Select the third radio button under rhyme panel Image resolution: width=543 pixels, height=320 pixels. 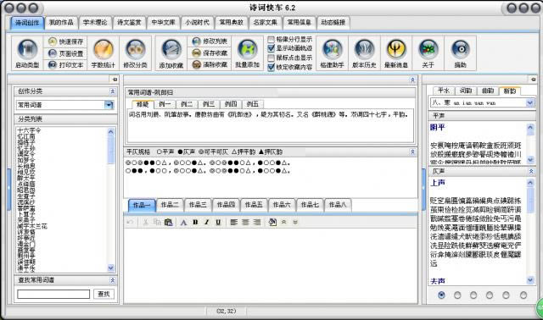tap(473, 295)
